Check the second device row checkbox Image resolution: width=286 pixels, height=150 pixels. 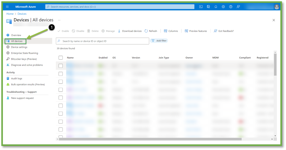[x=61, y=74]
